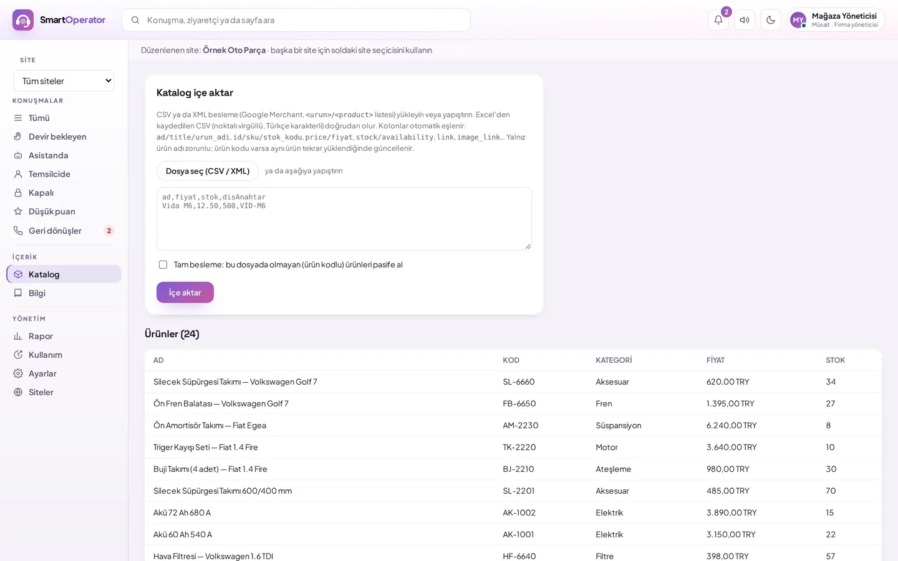Click the Temsilcide person icon

(18, 174)
